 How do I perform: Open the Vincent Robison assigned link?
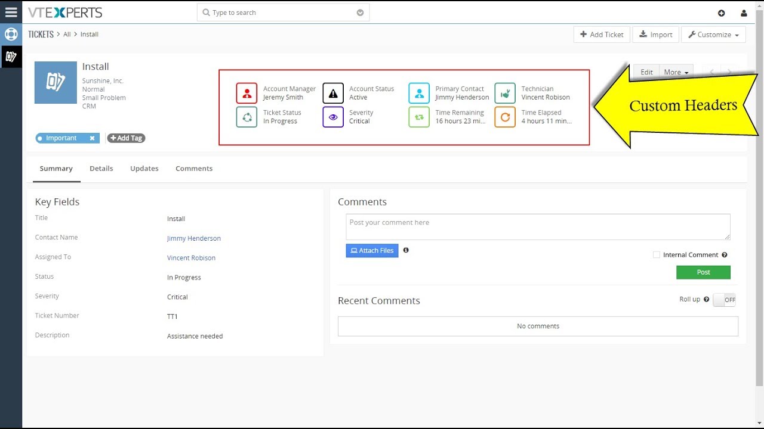pyautogui.click(x=191, y=258)
